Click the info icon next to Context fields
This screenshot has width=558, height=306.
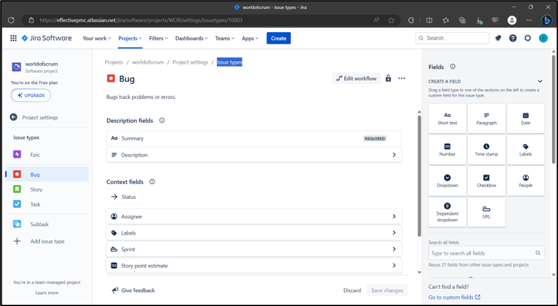[152, 182]
